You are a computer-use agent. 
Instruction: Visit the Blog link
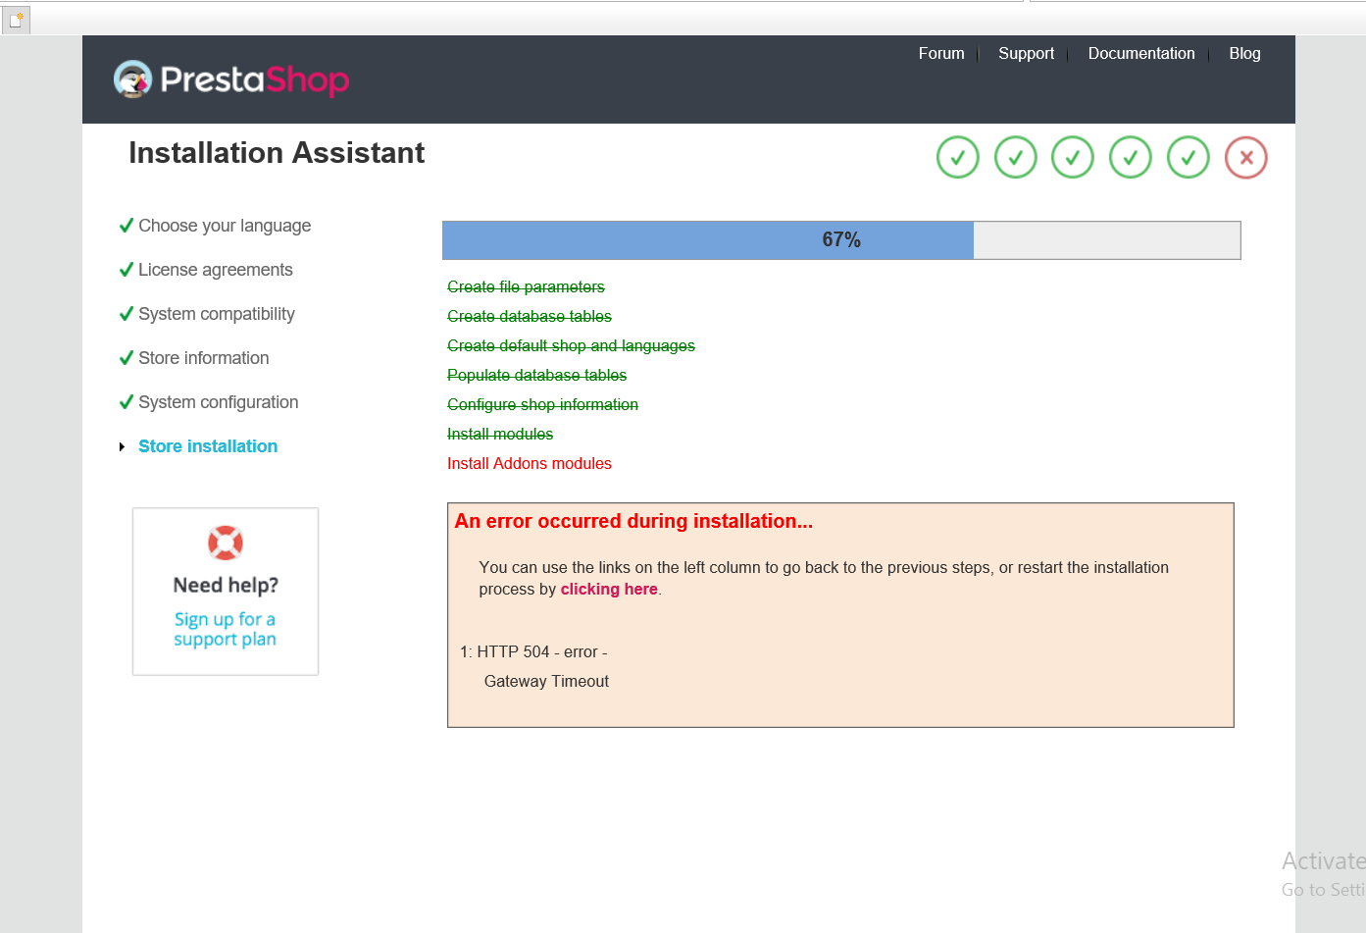(1244, 54)
